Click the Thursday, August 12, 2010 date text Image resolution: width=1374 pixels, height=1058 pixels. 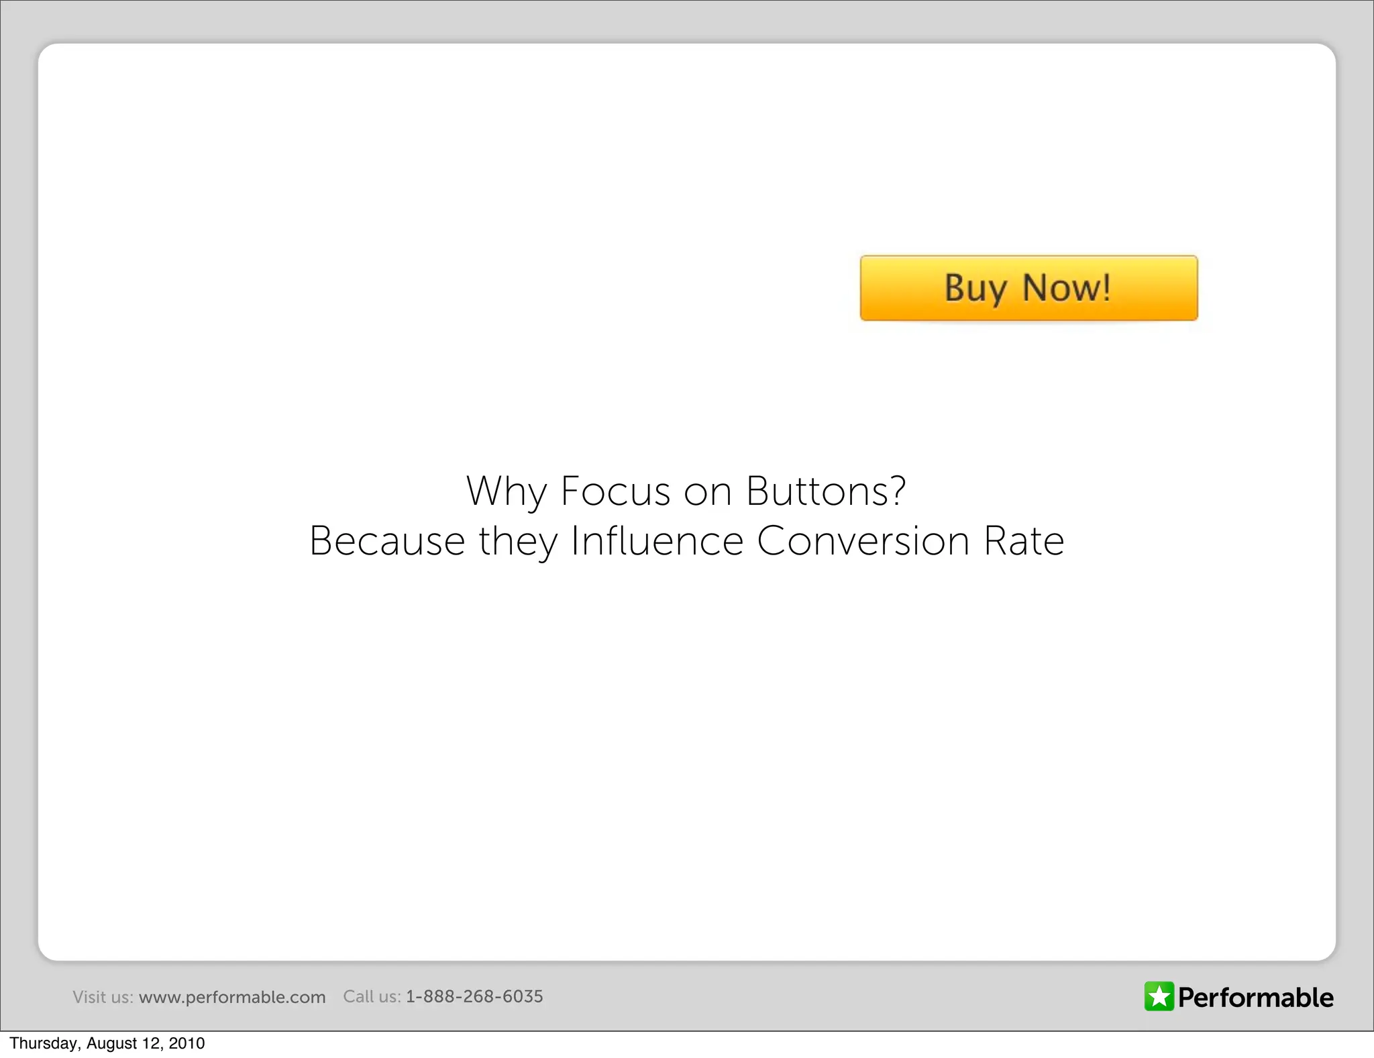(x=107, y=1043)
